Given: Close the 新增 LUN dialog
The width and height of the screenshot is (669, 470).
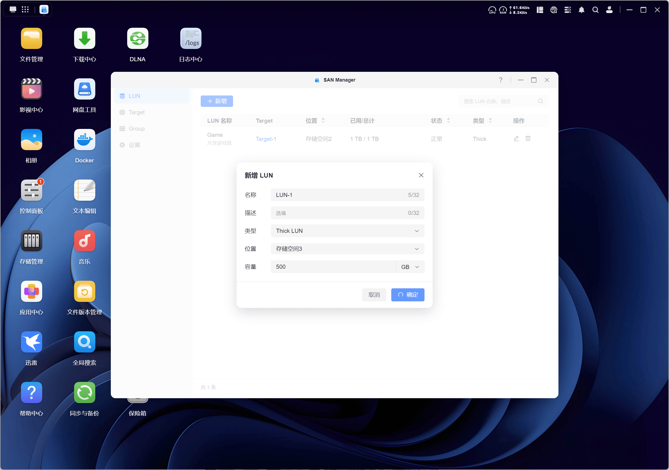Looking at the screenshot, I should tap(421, 175).
